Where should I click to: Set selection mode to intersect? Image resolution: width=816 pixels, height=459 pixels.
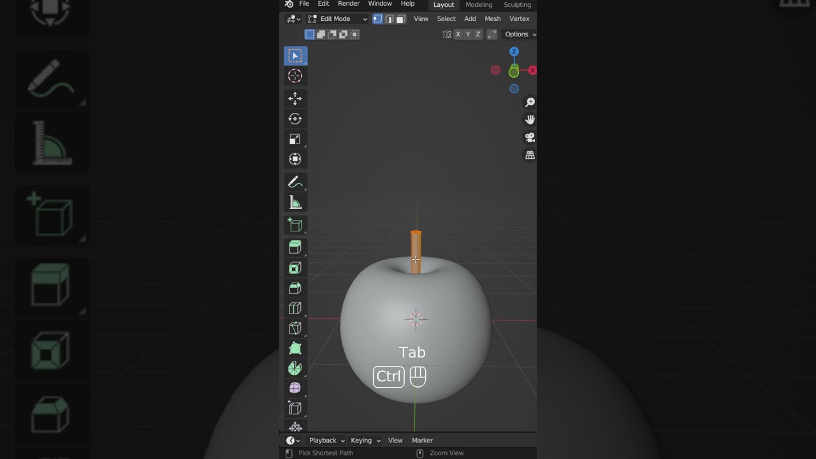[354, 34]
